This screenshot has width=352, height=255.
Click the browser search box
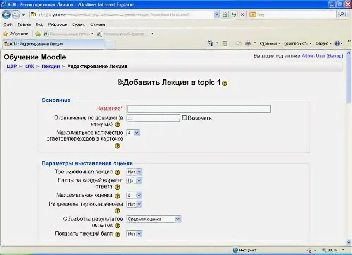(293, 14)
